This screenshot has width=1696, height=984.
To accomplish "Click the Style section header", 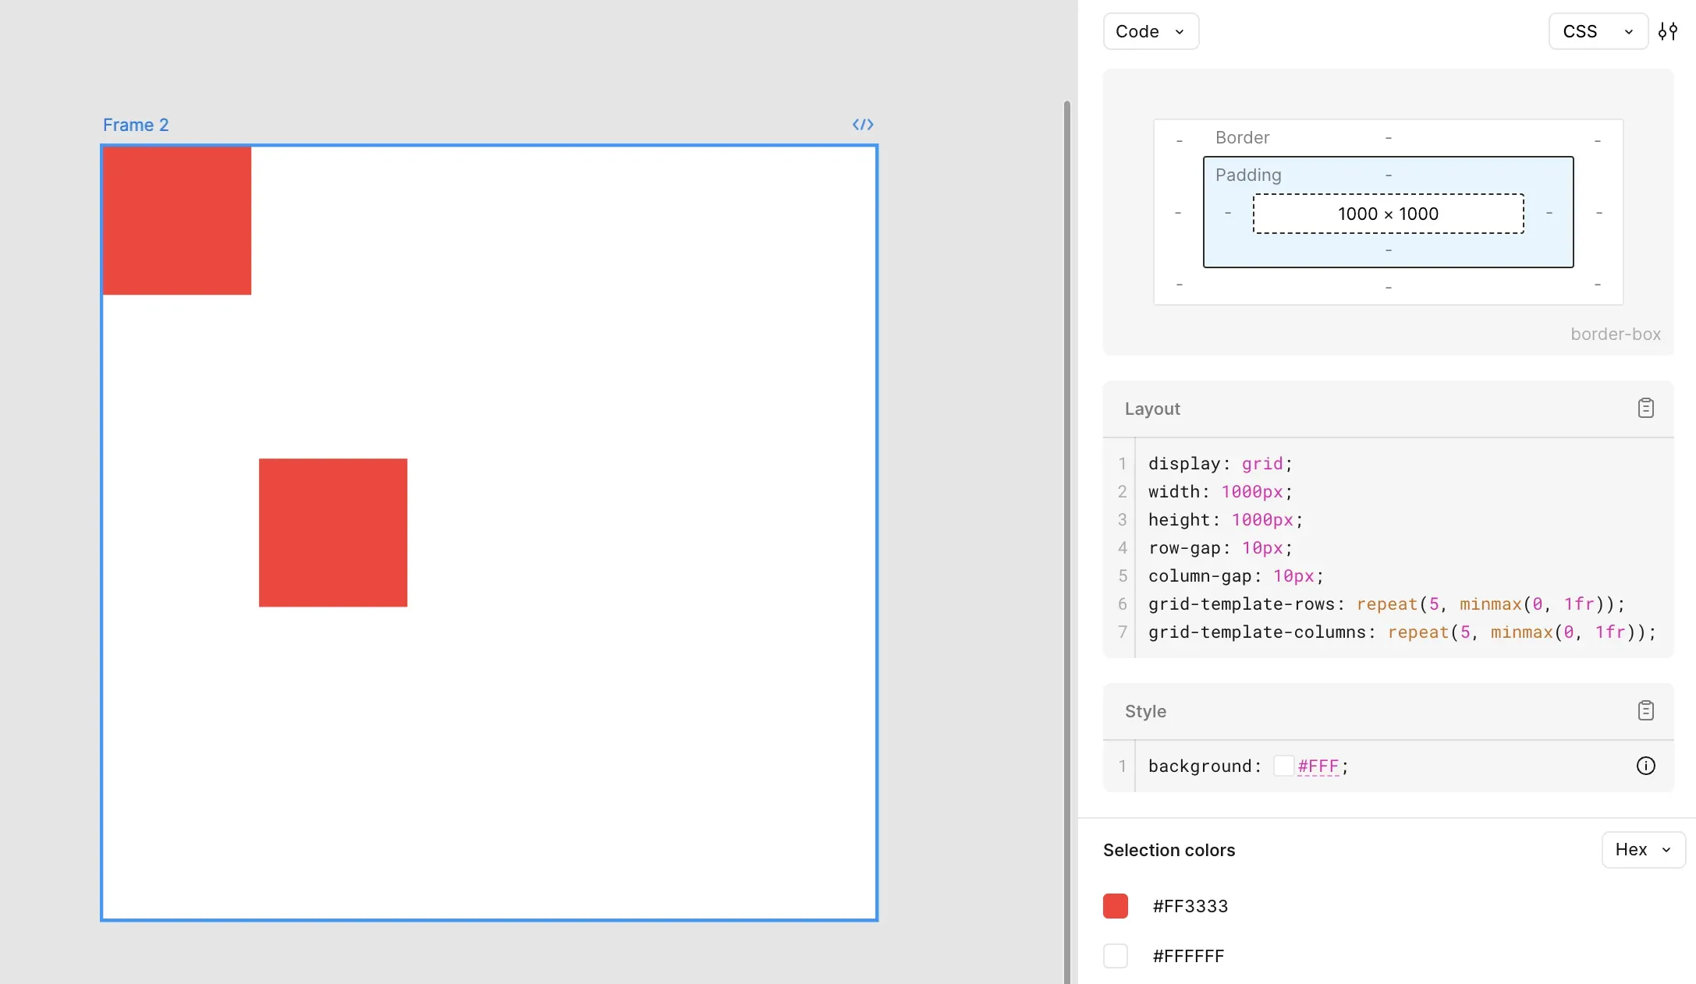I will point(1144,711).
